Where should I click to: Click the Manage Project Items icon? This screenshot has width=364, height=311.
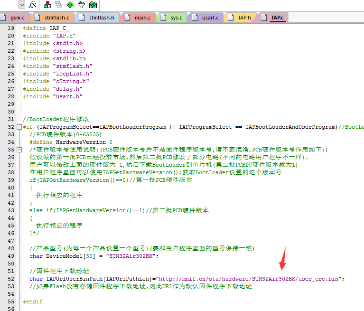coord(48,5)
